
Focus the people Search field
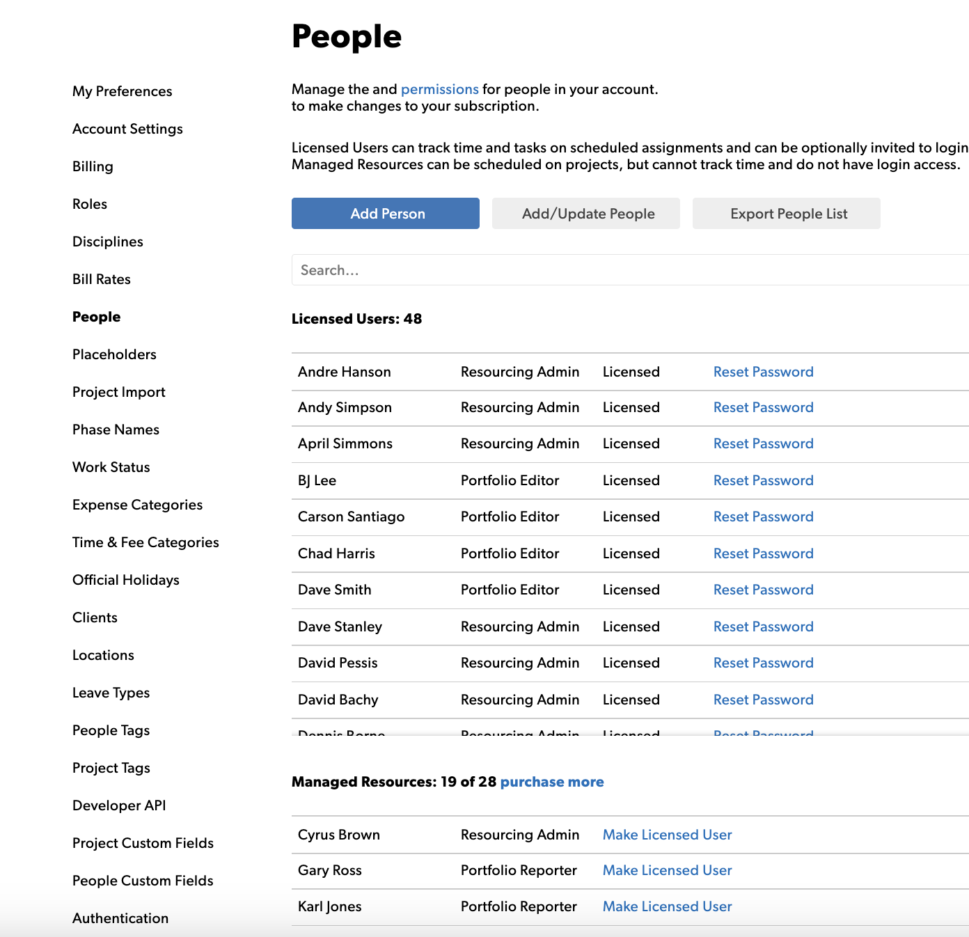coord(627,270)
